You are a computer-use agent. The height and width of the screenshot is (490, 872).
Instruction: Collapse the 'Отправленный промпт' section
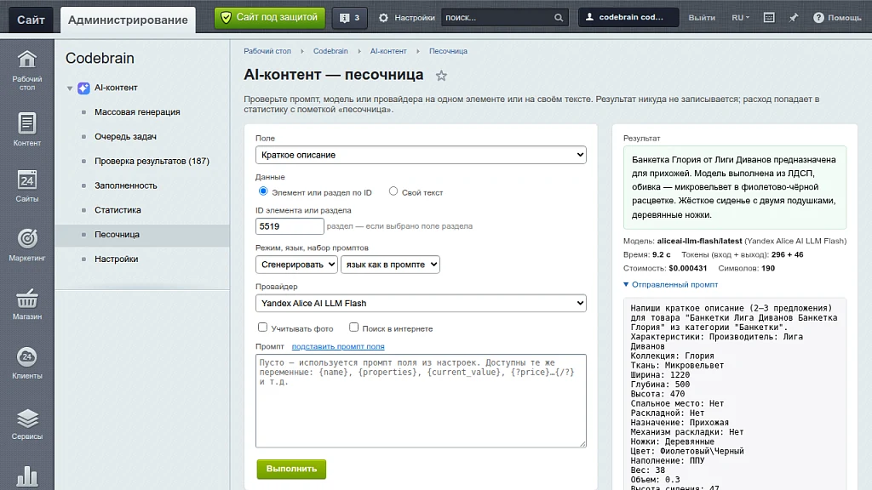coord(670,284)
